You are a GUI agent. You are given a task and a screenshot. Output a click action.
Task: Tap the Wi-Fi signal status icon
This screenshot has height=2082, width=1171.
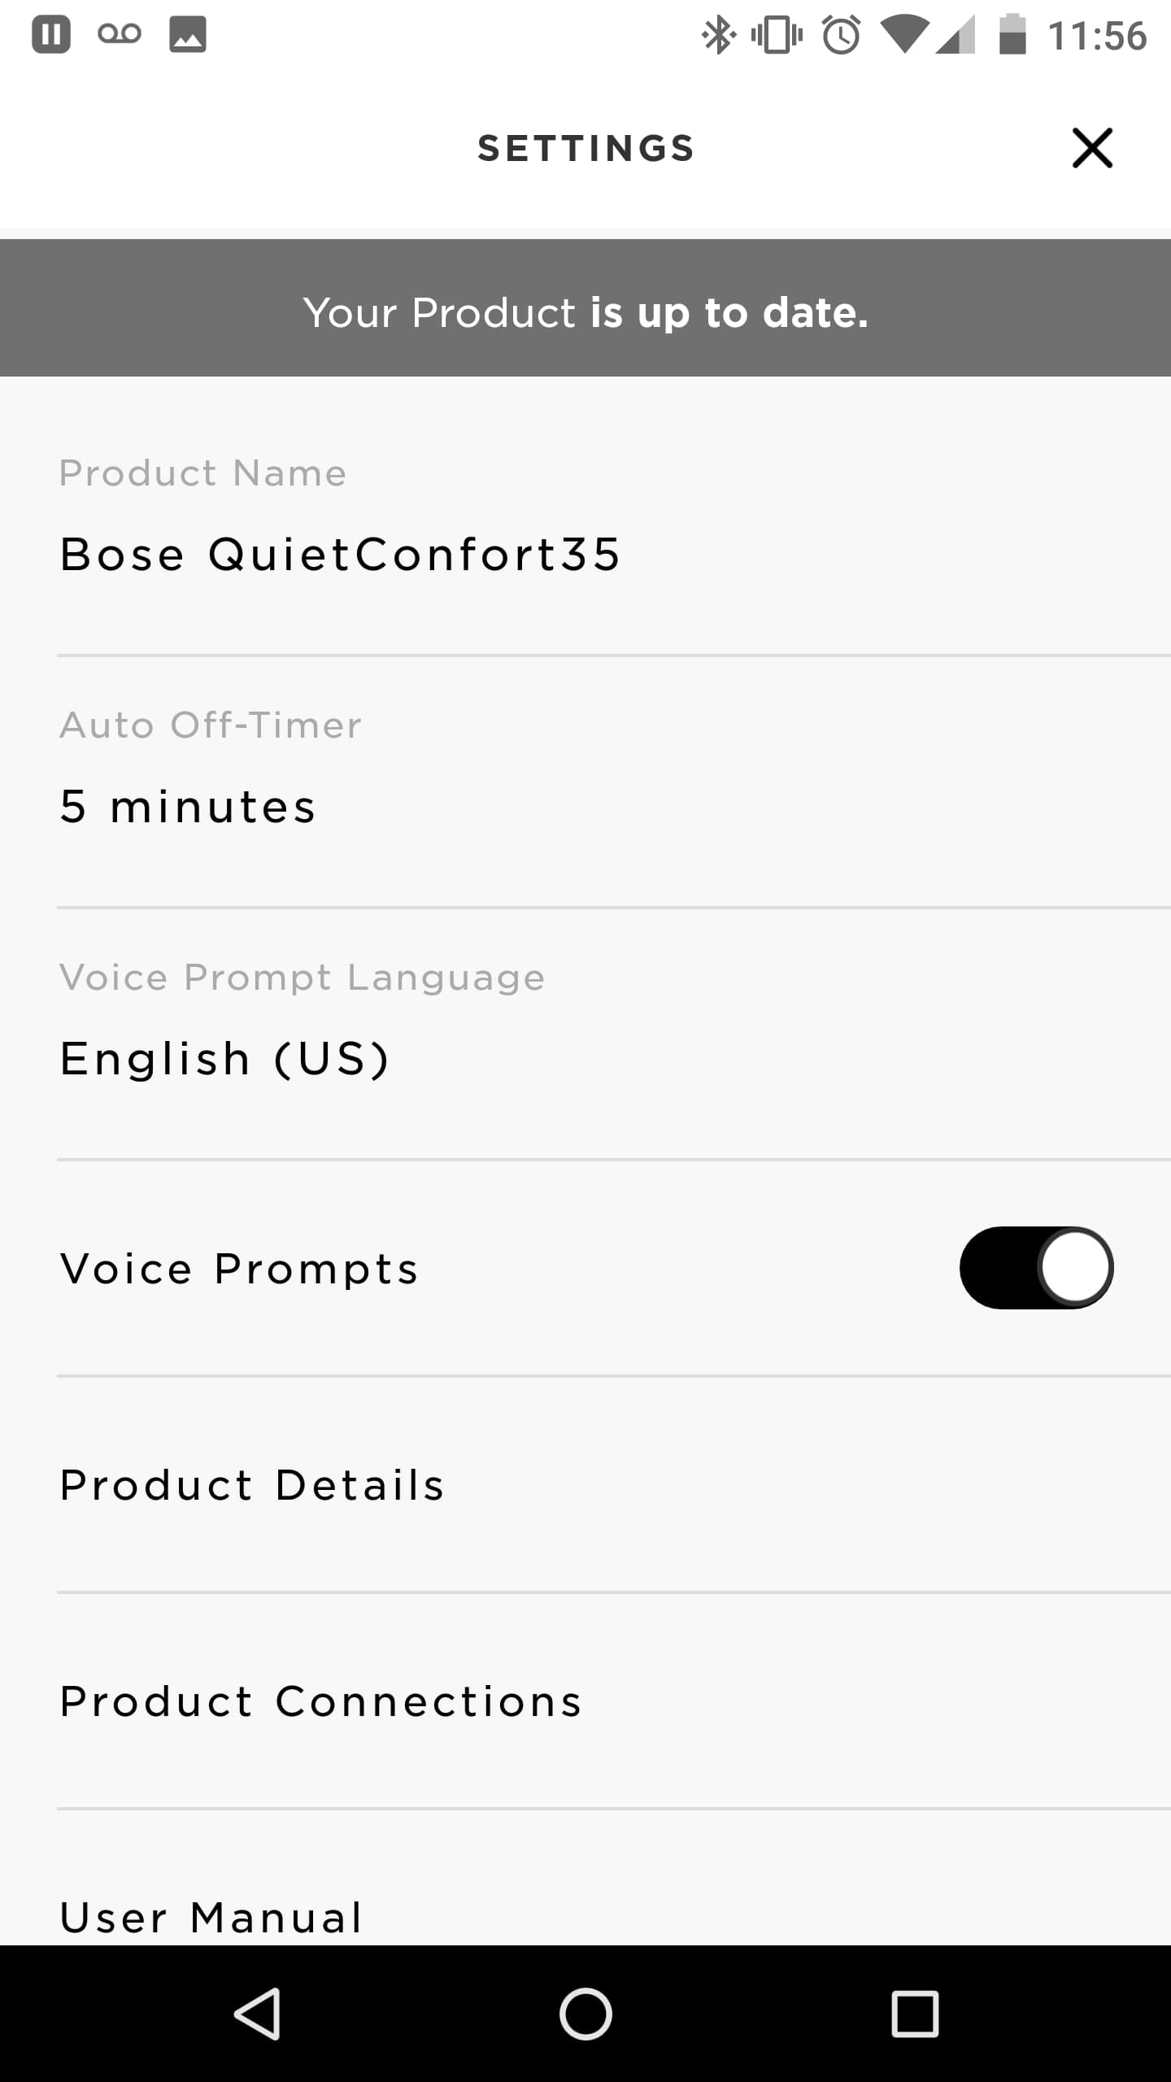[x=903, y=36]
